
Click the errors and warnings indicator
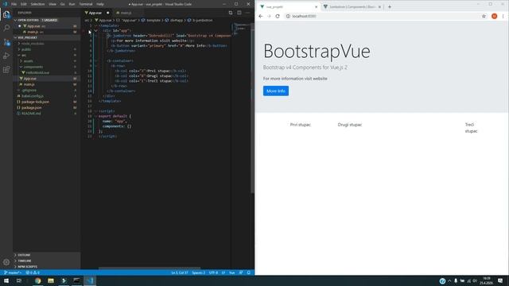point(33,272)
